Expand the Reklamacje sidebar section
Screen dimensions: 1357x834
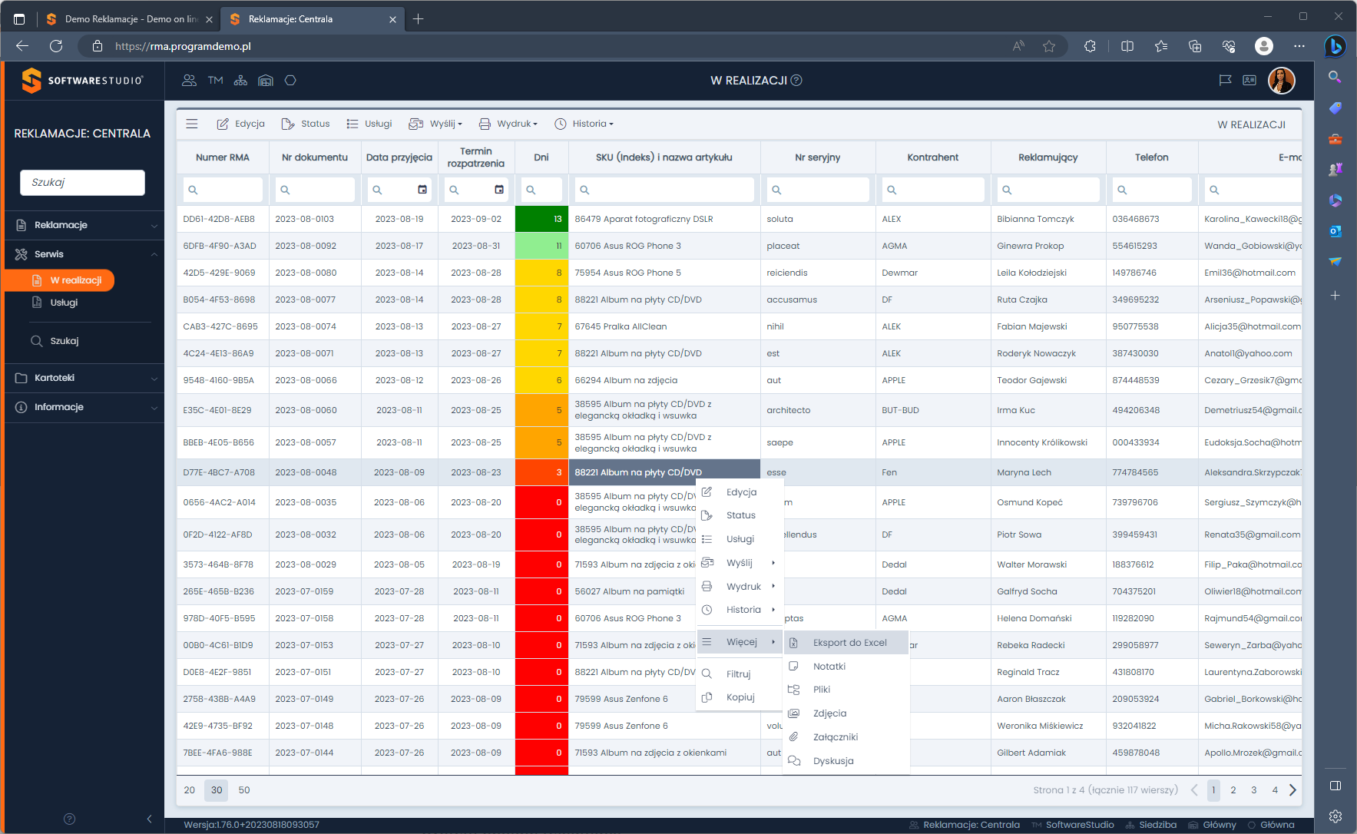coord(84,225)
